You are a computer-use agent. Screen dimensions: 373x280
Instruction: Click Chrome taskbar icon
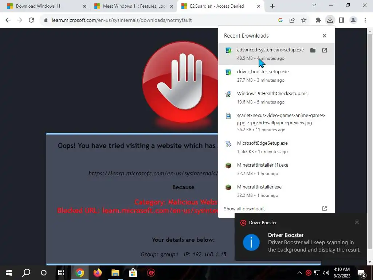(80, 273)
